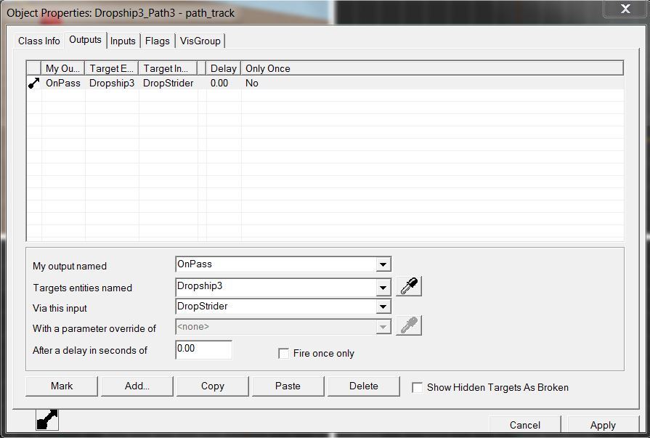Image resolution: width=650 pixels, height=438 pixels.
Task: Sort by the Target Input column header
Action: (x=168, y=68)
